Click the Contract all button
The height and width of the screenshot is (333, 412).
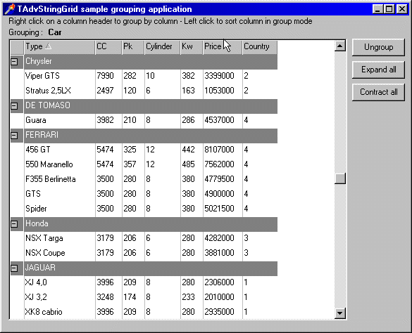378,92
